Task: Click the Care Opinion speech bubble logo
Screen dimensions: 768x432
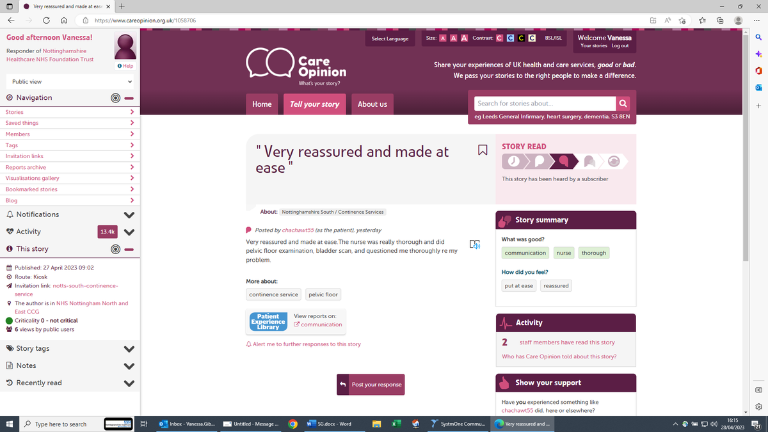Action: tap(296, 65)
